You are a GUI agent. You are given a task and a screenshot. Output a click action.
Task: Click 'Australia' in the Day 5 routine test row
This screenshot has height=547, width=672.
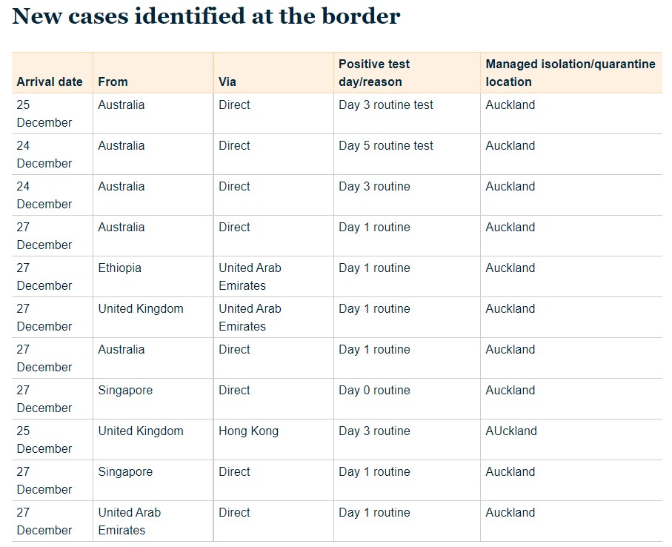(122, 146)
